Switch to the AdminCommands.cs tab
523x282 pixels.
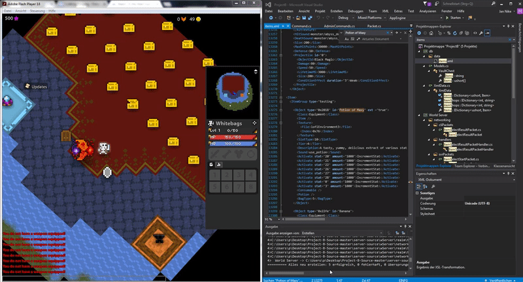(339, 26)
